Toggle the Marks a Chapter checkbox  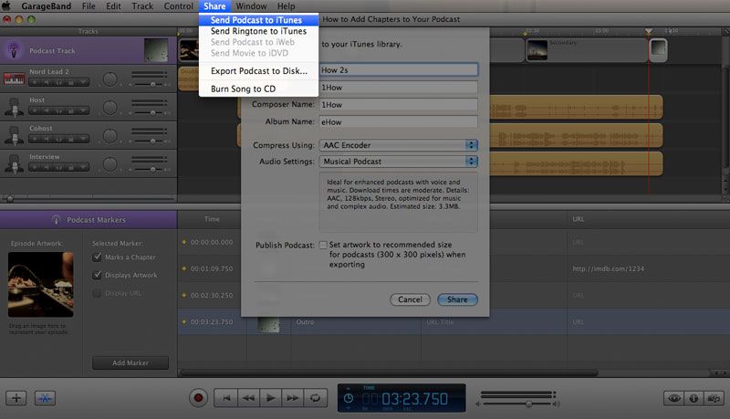click(98, 257)
